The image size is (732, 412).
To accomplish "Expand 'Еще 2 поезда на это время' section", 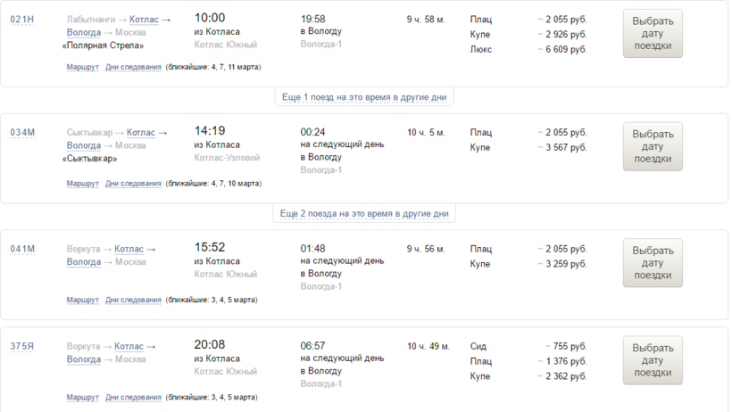I will 364,214.
